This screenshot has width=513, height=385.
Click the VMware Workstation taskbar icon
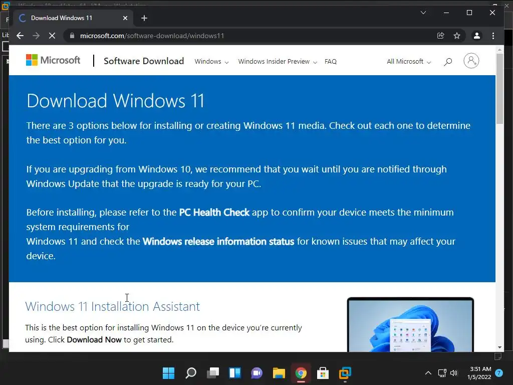pos(345,373)
